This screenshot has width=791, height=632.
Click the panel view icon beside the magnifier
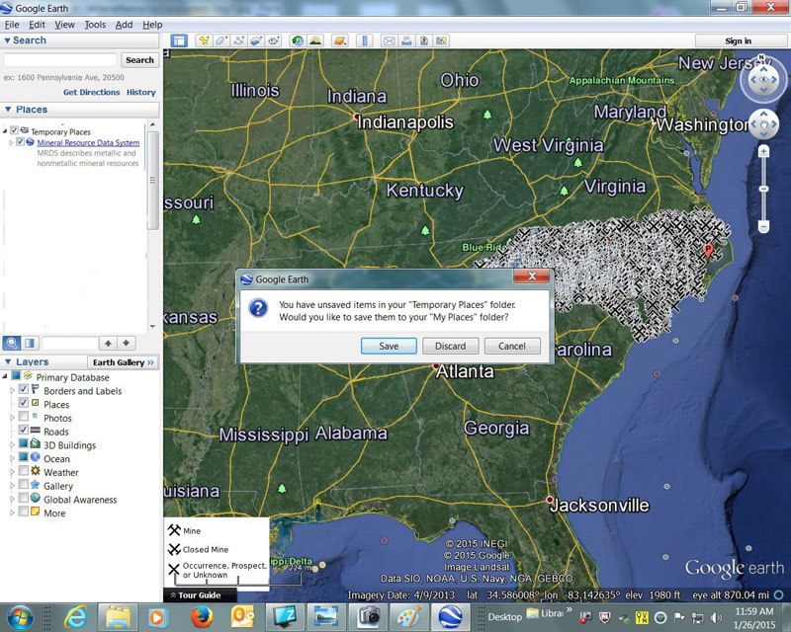click(30, 344)
